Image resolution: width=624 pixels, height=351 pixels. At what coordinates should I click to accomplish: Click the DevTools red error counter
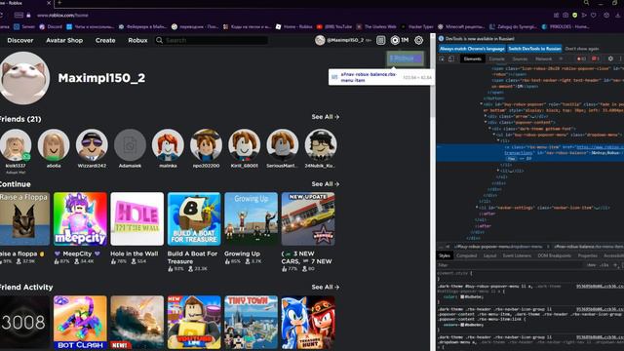(x=581, y=58)
